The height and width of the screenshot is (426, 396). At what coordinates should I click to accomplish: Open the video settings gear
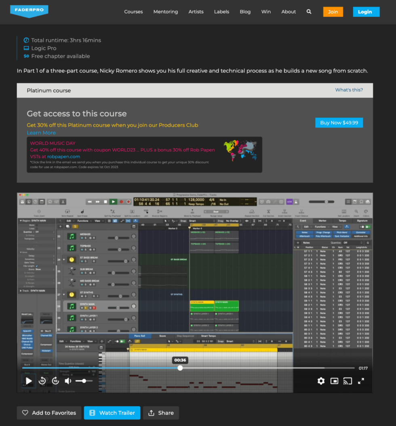pos(321,381)
